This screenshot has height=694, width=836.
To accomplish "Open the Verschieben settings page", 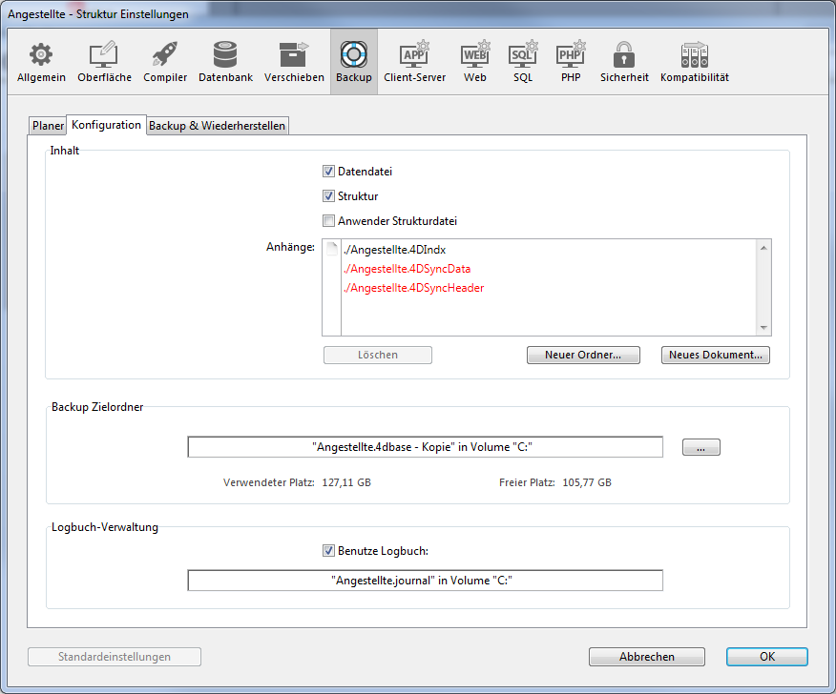I will pyautogui.click(x=294, y=62).
